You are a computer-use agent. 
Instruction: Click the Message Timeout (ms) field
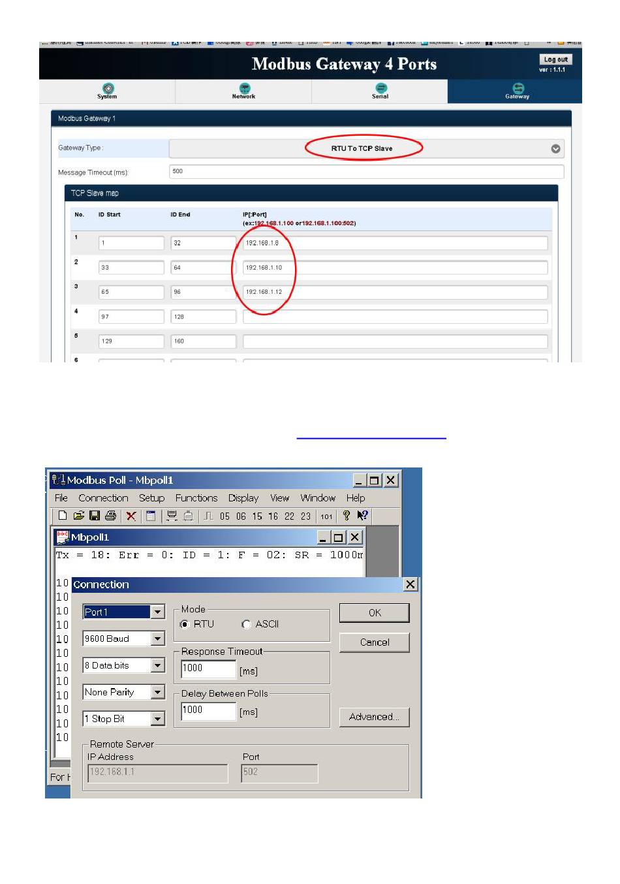point(366,172)
